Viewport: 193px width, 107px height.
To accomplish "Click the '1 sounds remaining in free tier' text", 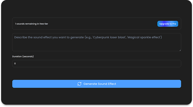I will pos(32,24).
